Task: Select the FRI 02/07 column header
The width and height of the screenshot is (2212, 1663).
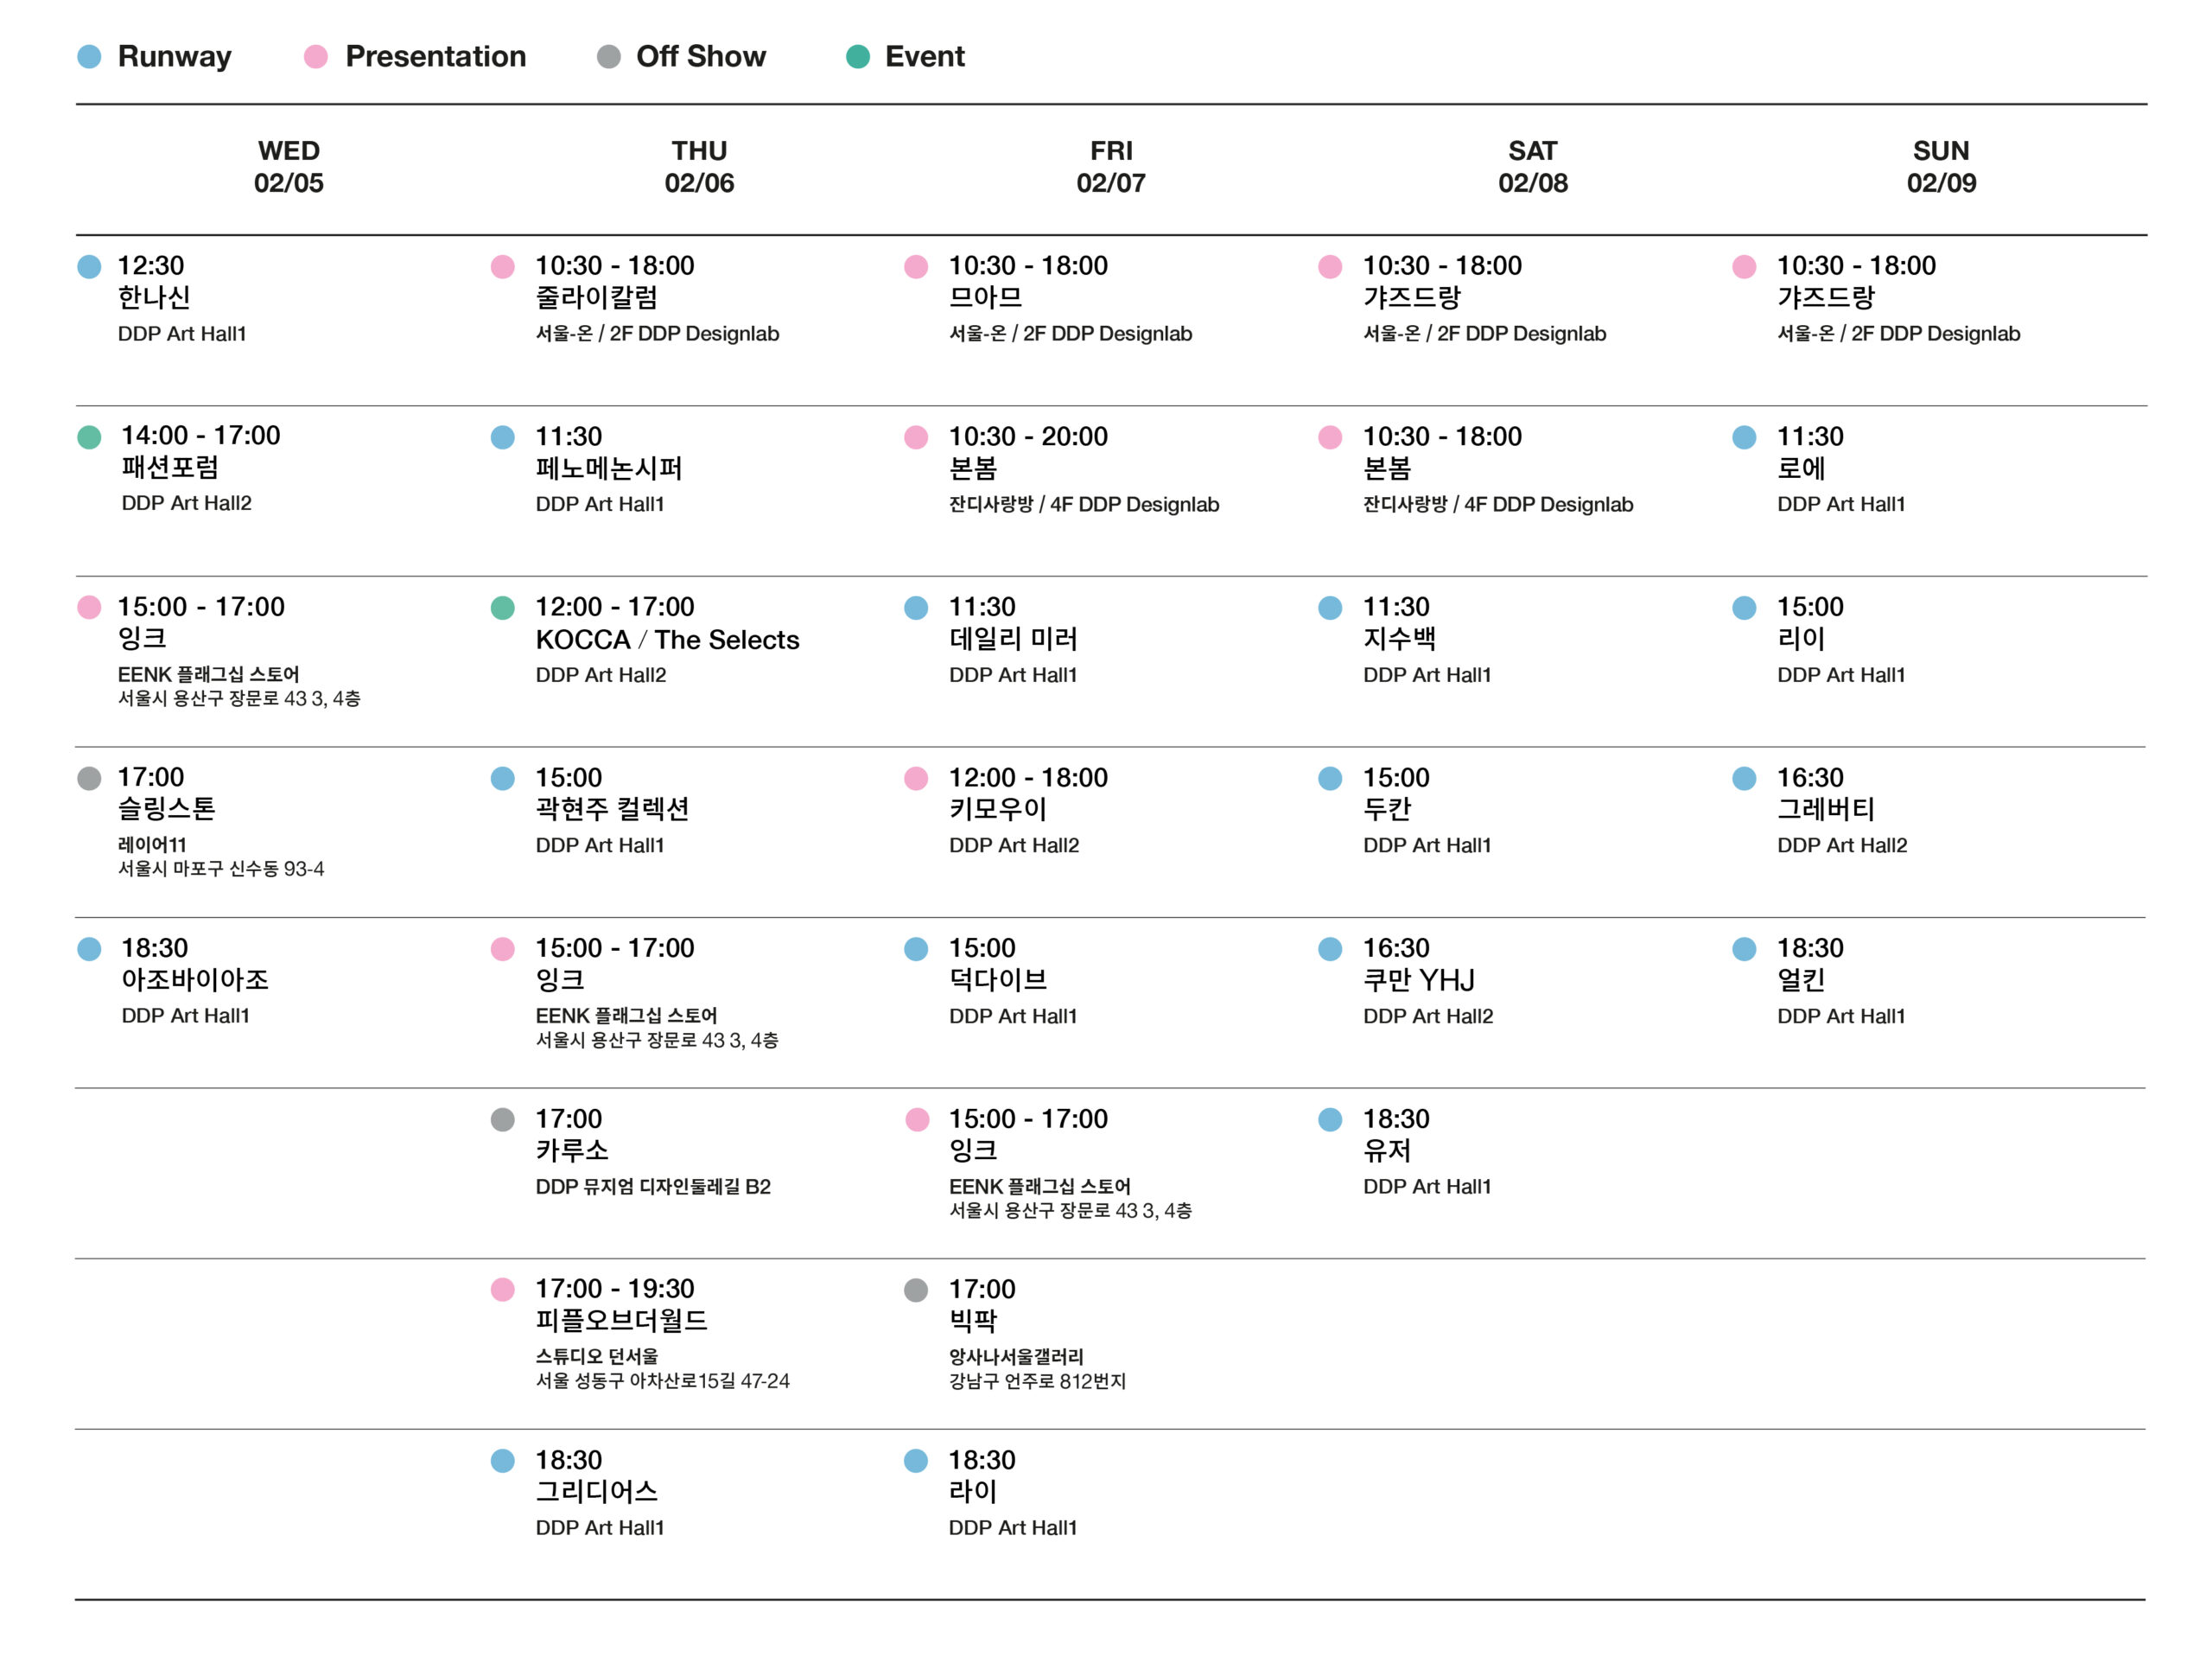Action: click(x=1111, y=167)
